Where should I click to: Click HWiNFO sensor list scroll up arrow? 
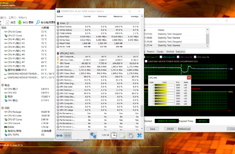pyautogui.click(x=142, y=16)
